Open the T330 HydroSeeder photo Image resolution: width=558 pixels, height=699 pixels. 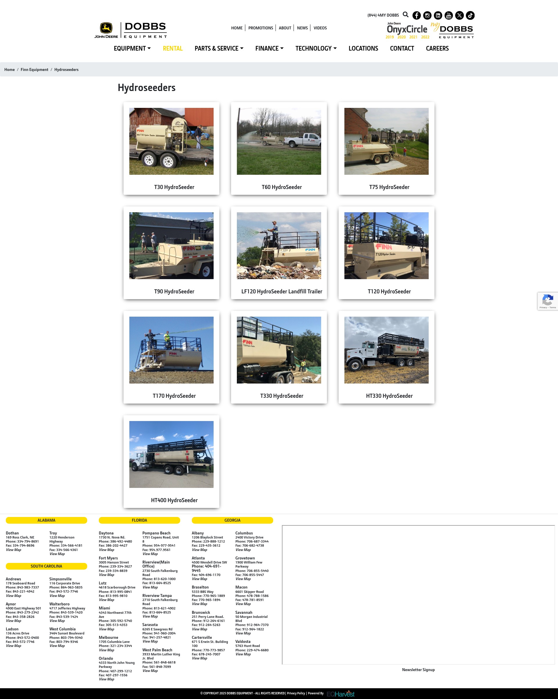(x=279, y=350)
